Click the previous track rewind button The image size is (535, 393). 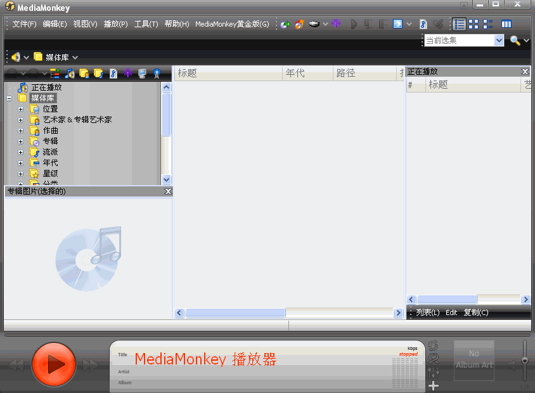pyautogui.click(x=16, y=364)
